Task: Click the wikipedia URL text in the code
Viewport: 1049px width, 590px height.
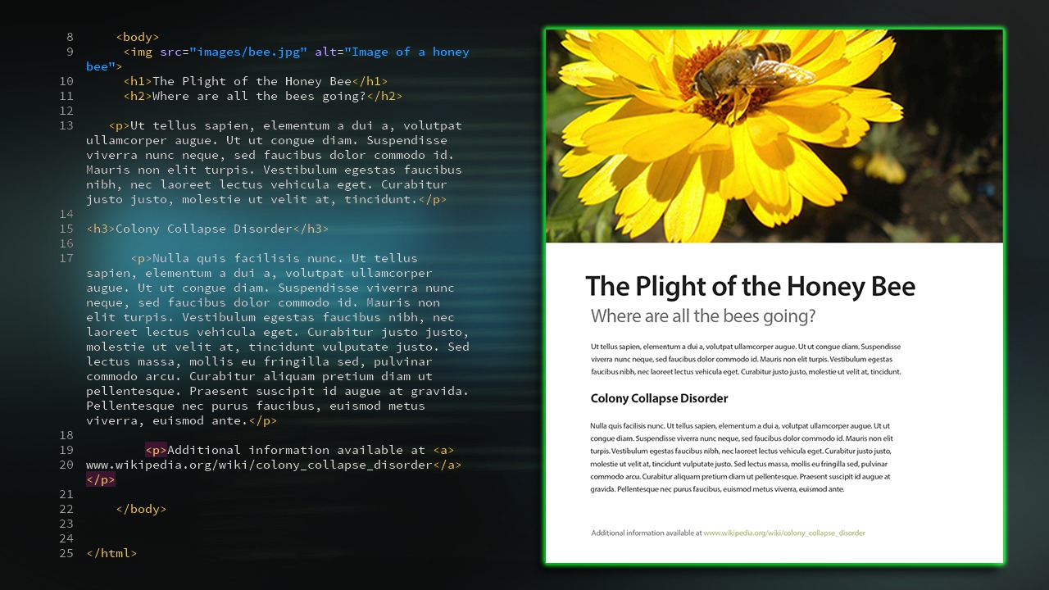Action: 259,465
